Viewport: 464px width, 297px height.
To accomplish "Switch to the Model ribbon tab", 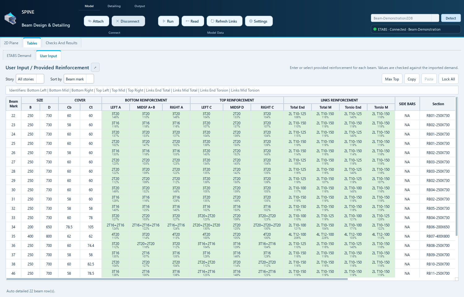I will click(x=89, y=6).
